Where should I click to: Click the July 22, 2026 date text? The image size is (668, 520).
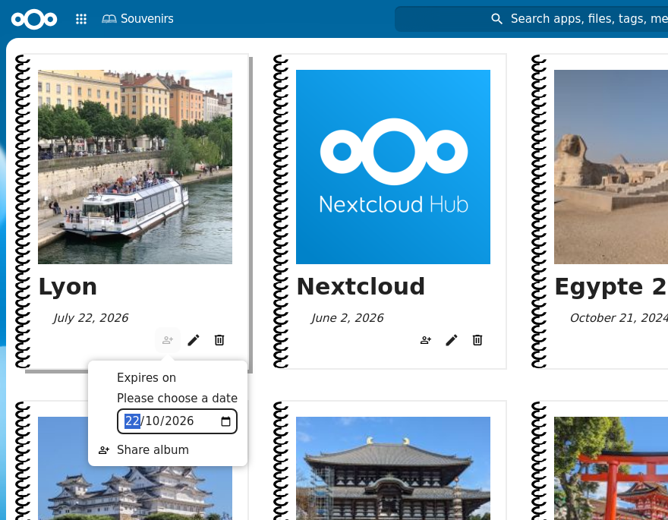pos(90,318)
